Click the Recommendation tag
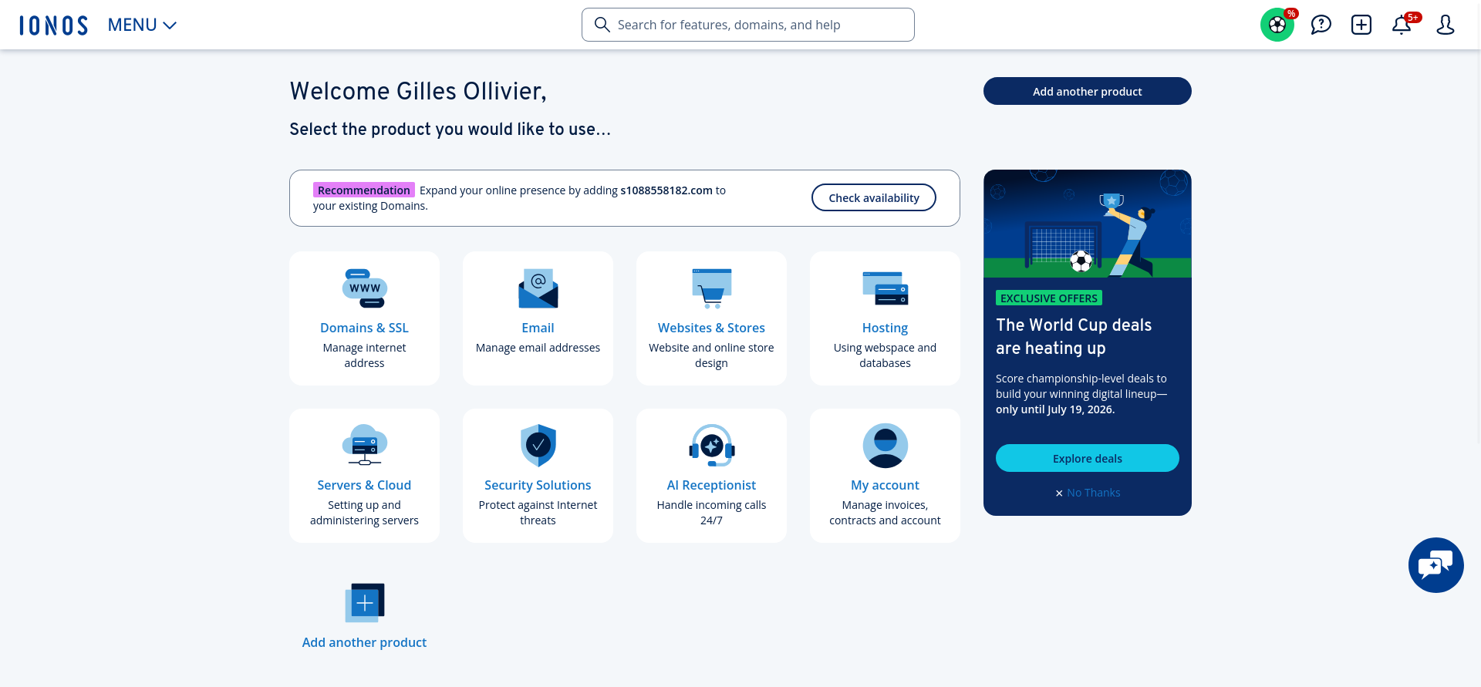The height and width of the screenshot is (687, 1481). pos(363,190)
